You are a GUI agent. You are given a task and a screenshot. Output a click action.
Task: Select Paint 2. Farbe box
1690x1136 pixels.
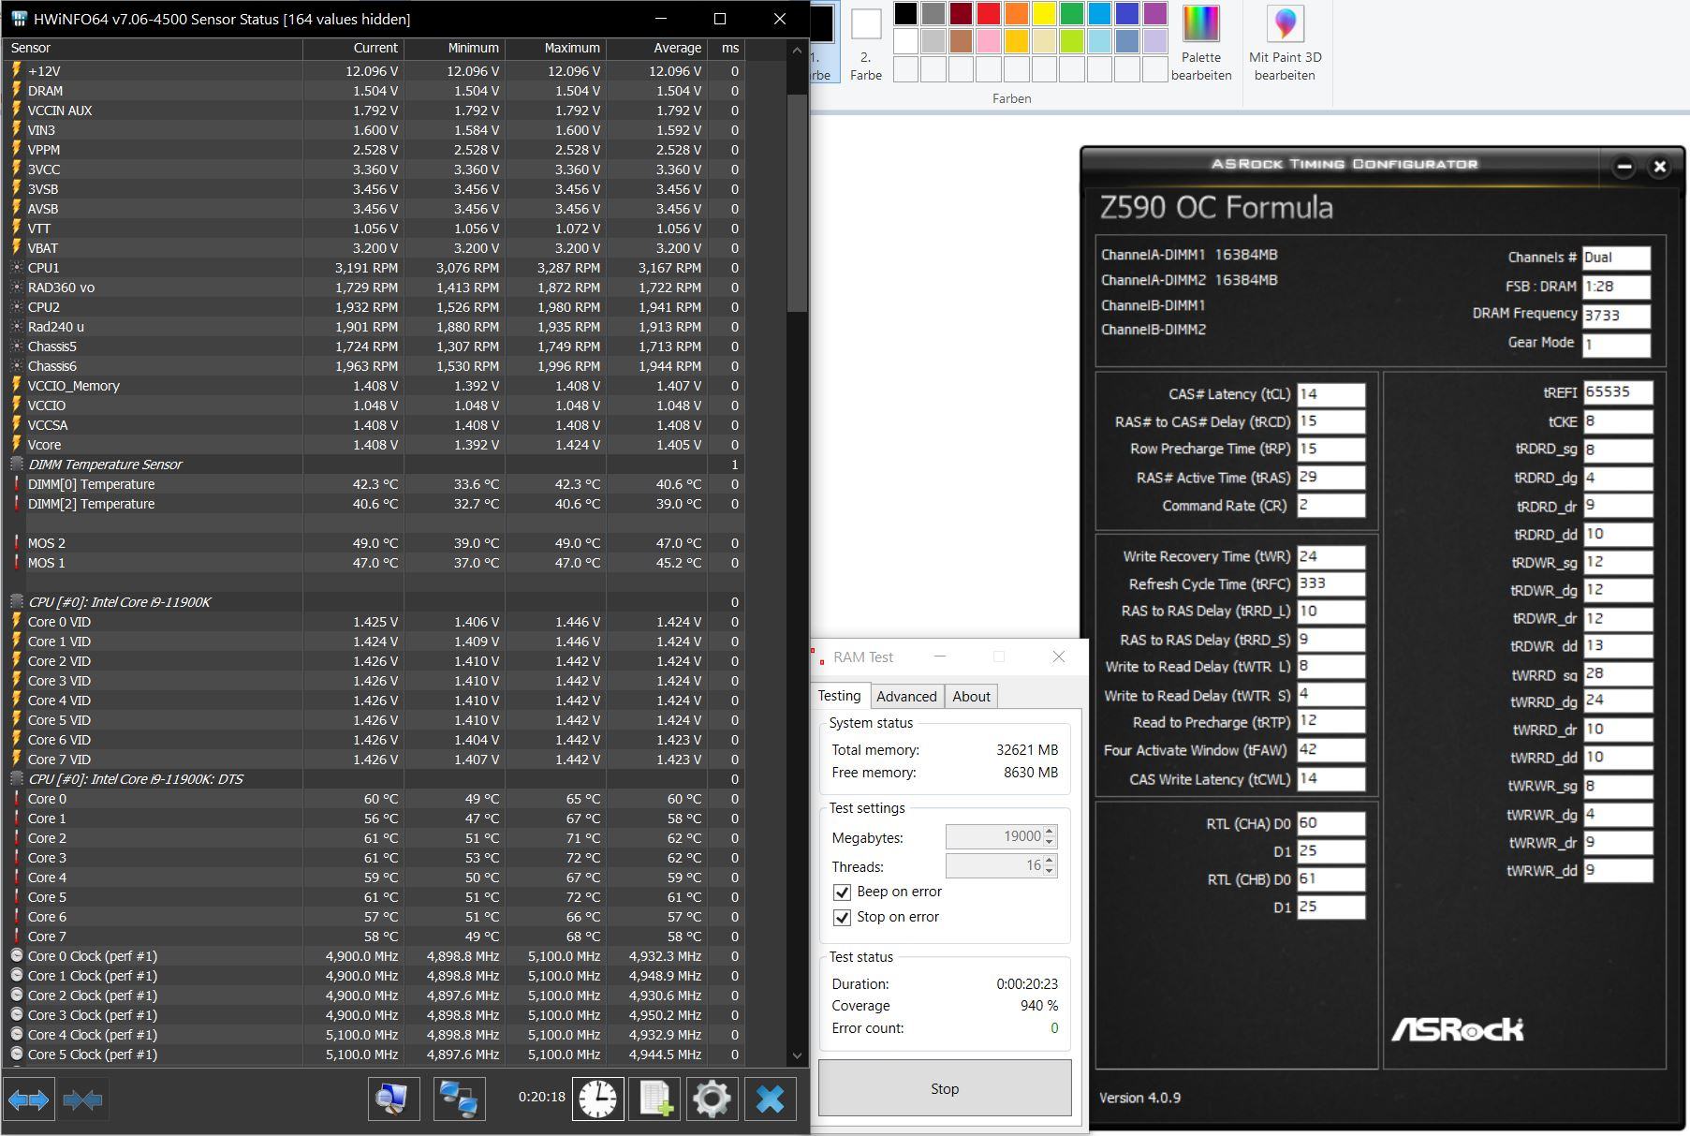[866, 43]
